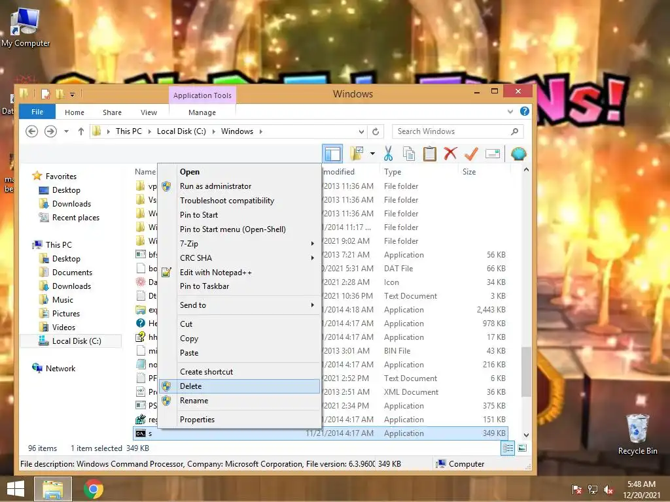Select Documents under This PC
The height and width of the screenshot is (502, 670).
click(66, 273)
